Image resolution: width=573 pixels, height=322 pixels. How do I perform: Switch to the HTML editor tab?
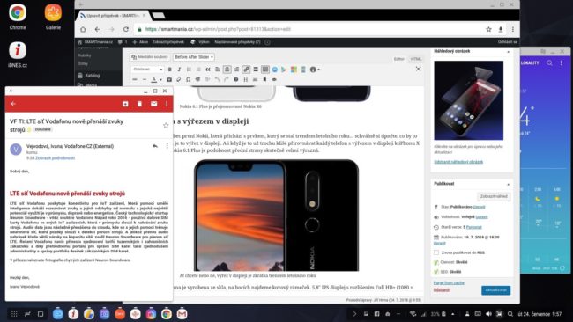tap(415, 59)
